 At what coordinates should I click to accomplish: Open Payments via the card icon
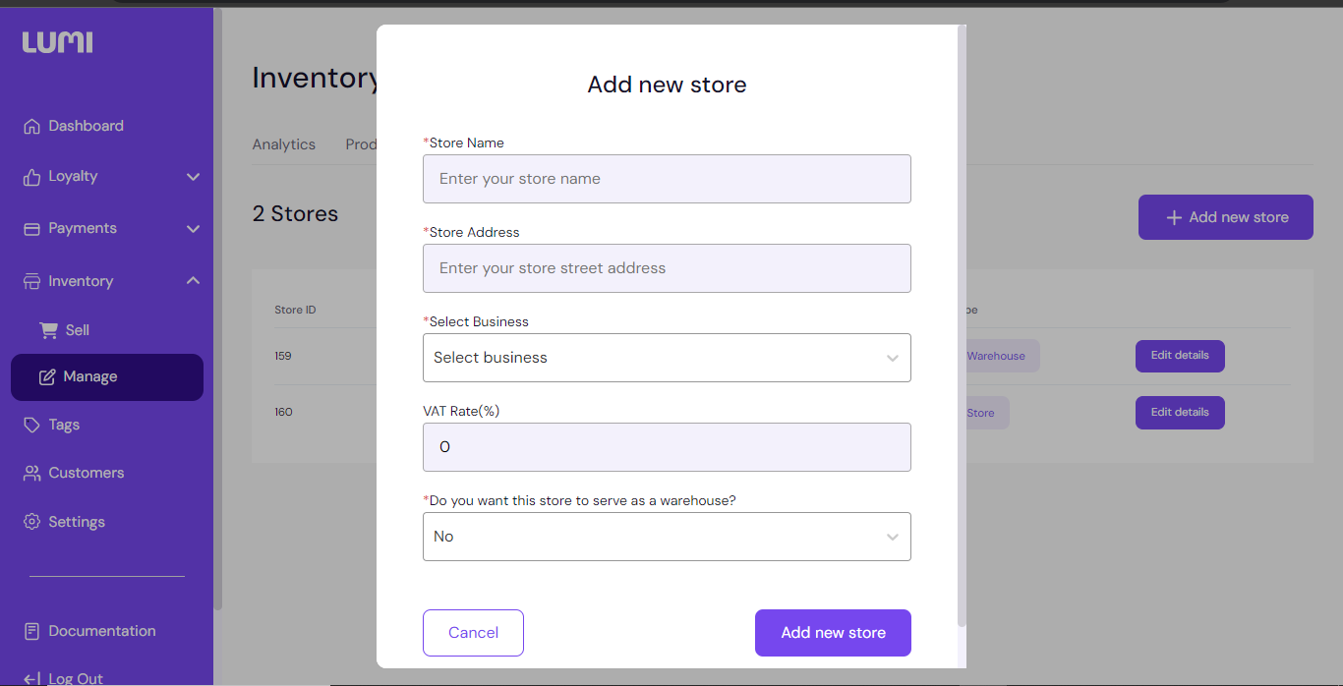pyautogui.click(x=32, y=228)
